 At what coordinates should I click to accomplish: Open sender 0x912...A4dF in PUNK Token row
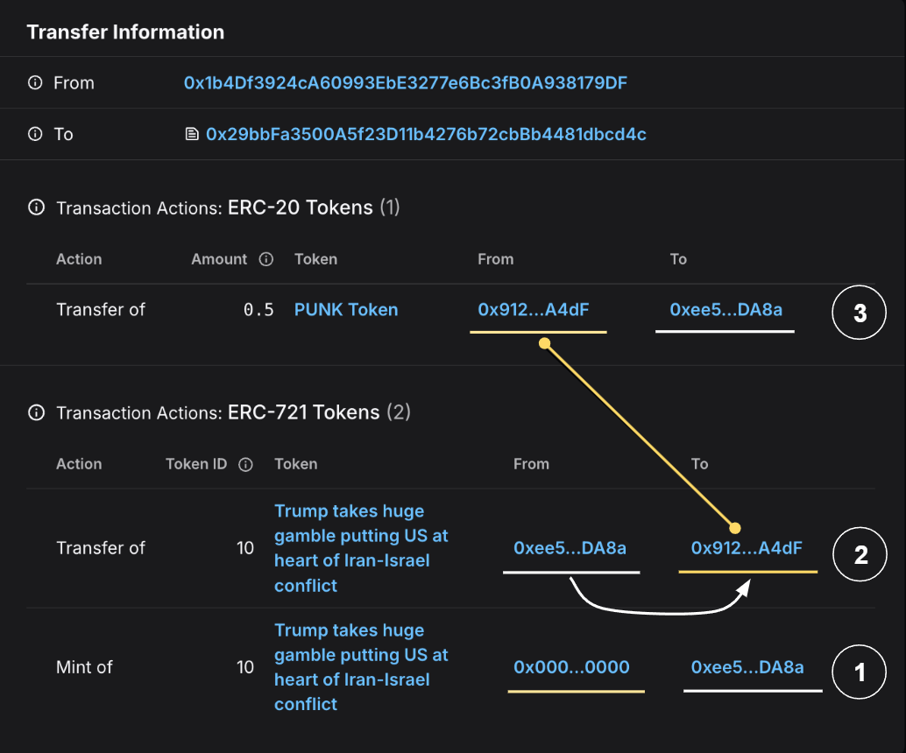coord(534,309)
